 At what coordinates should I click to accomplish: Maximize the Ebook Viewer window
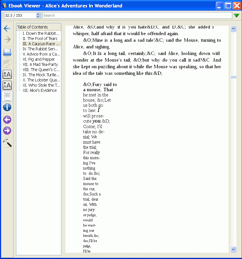(x=228, y=6)
